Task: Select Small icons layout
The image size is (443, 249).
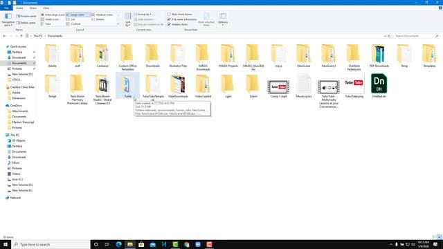Action: (x=51, y=19)
